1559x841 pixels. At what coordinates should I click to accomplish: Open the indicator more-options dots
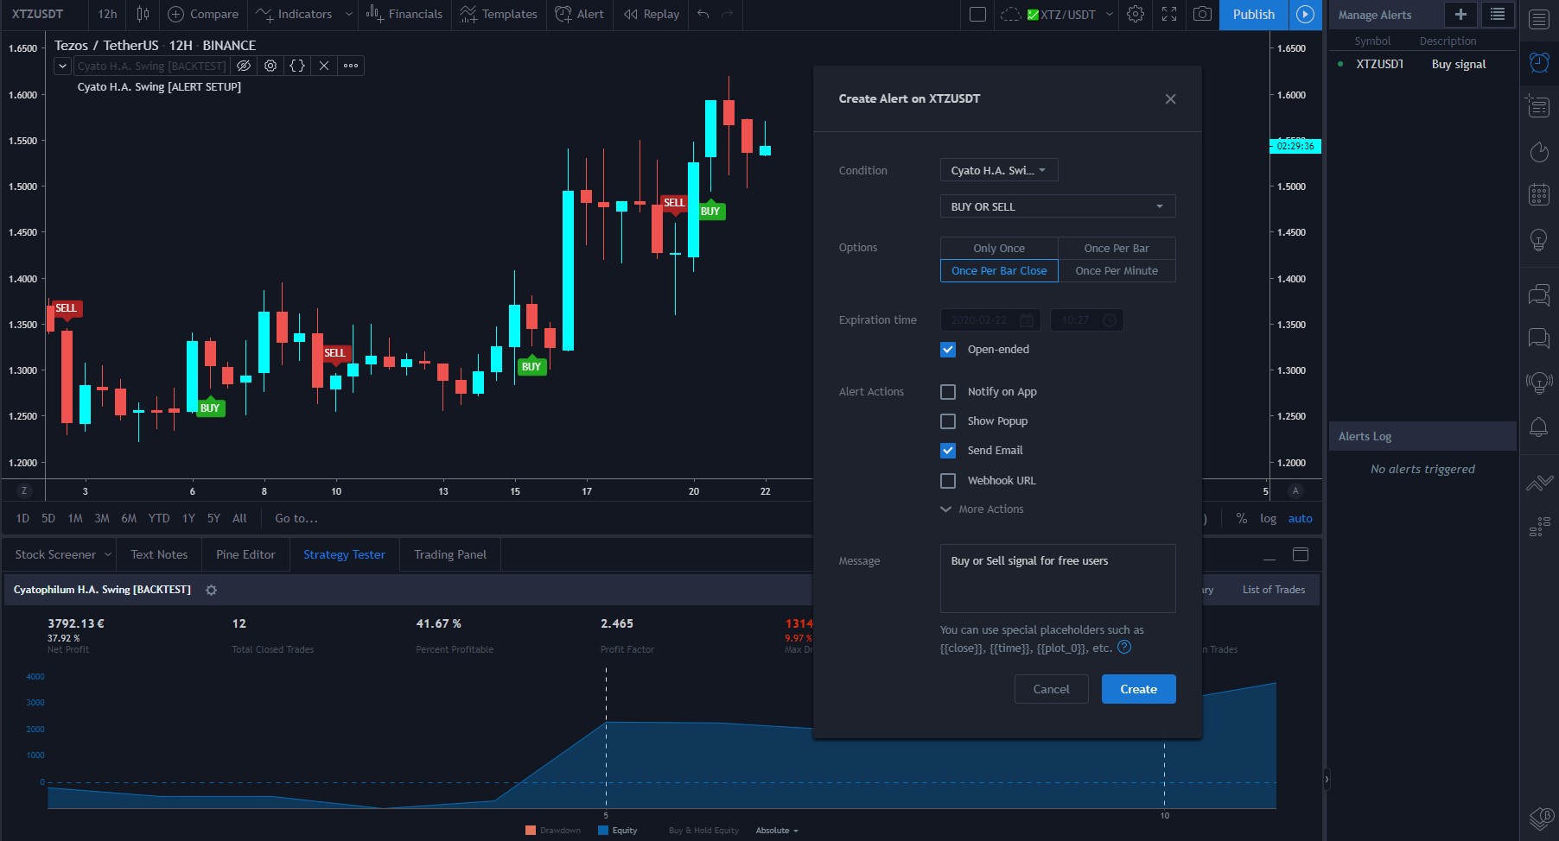[351, 66]
